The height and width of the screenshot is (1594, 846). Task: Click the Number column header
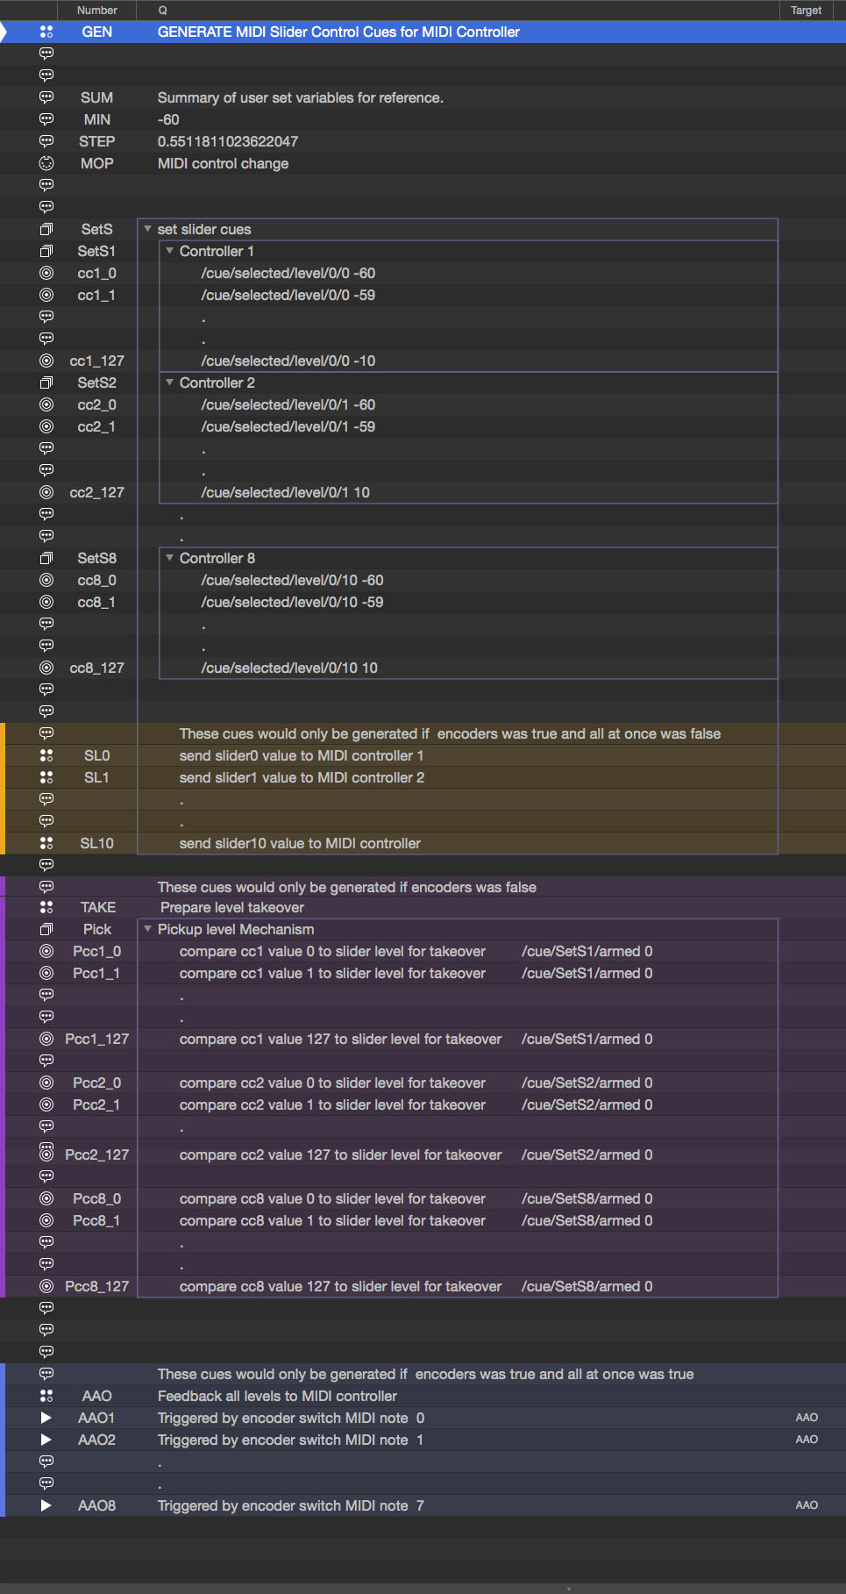click(x=96, y=11)
